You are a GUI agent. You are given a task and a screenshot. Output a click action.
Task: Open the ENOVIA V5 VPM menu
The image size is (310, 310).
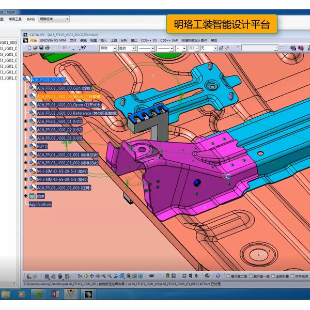53,40
